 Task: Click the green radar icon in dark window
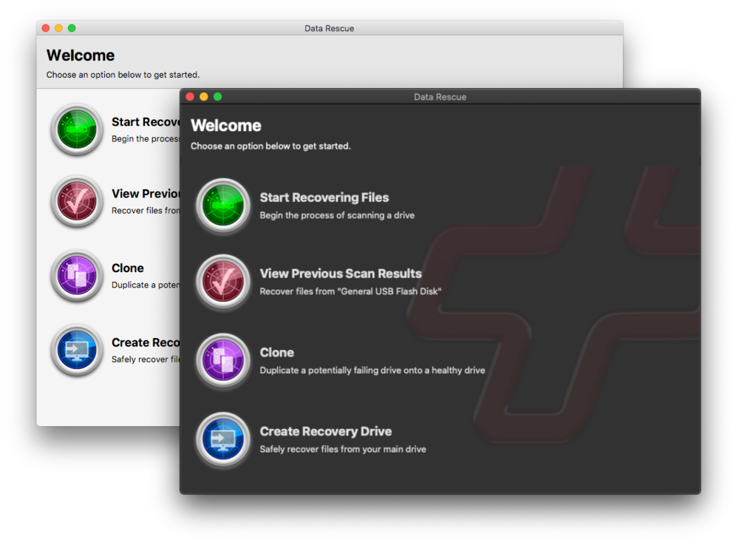(x=223, y=206)
